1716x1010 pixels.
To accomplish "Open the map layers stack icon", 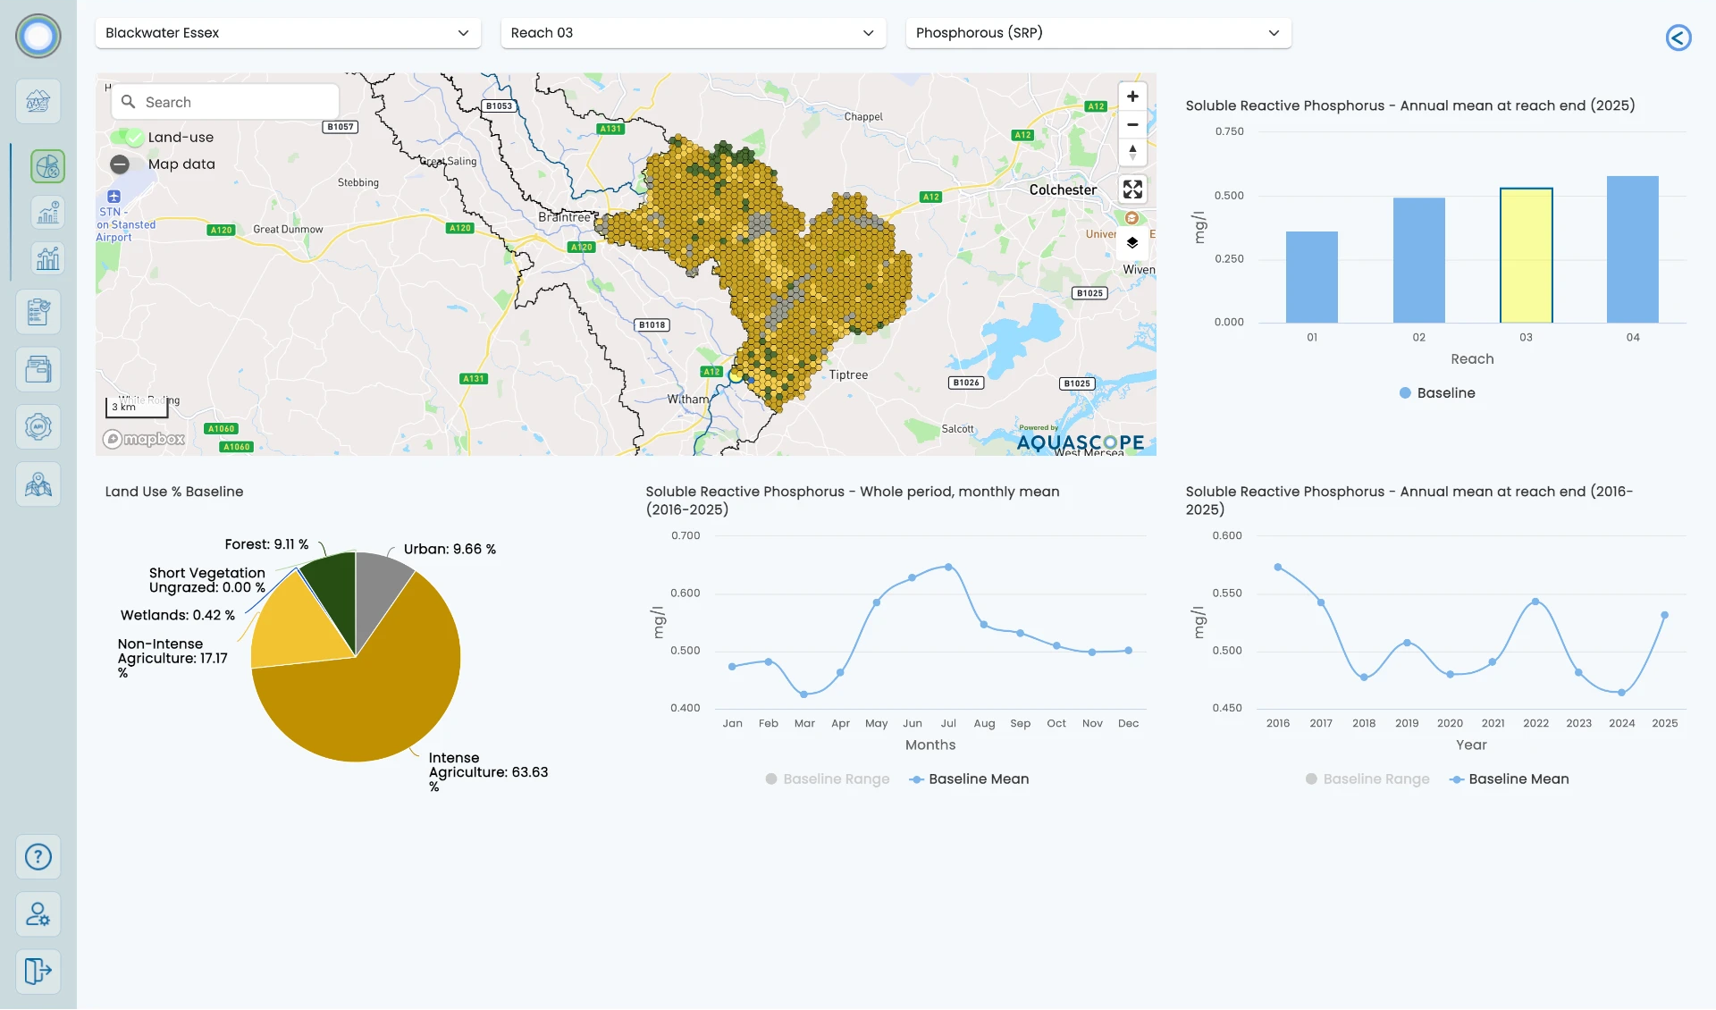I will click(1132, 243).
